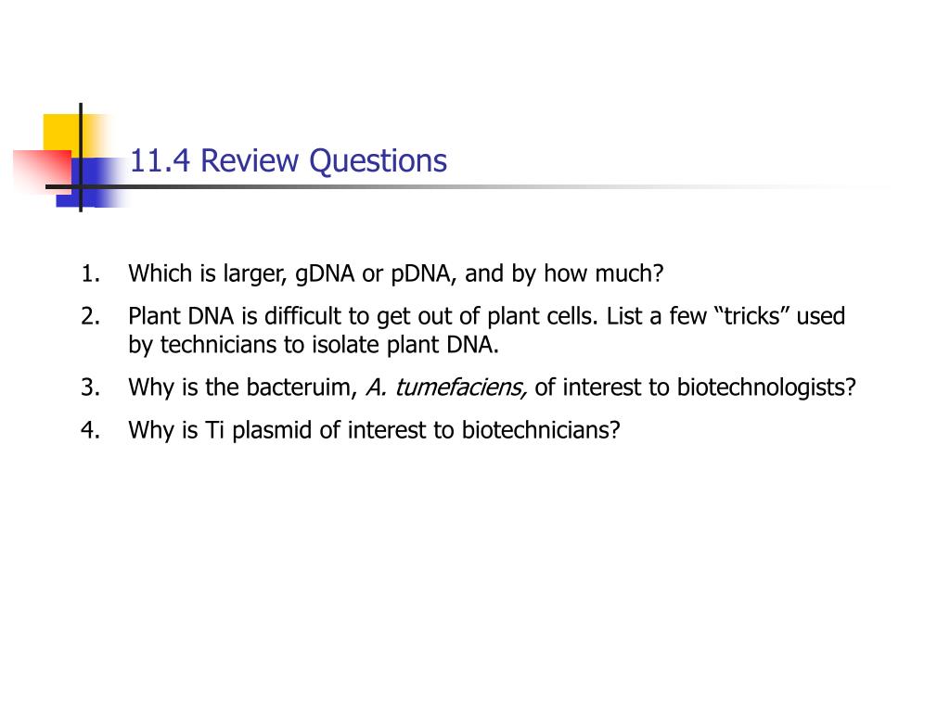Select the blue square in the logo
This screenshot has width=950, height=712.
91,183
